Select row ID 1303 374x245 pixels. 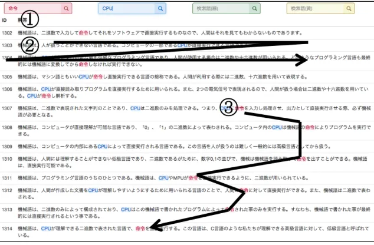(x=6, y=45)
